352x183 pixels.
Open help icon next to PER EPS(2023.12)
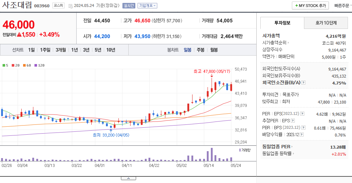pos(302,114)
